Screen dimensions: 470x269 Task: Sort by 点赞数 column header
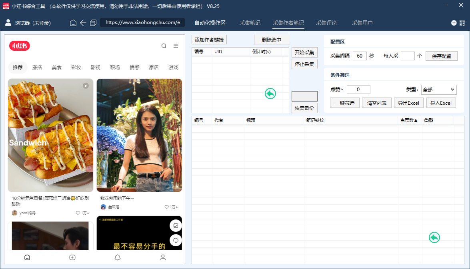click(409, 120)
